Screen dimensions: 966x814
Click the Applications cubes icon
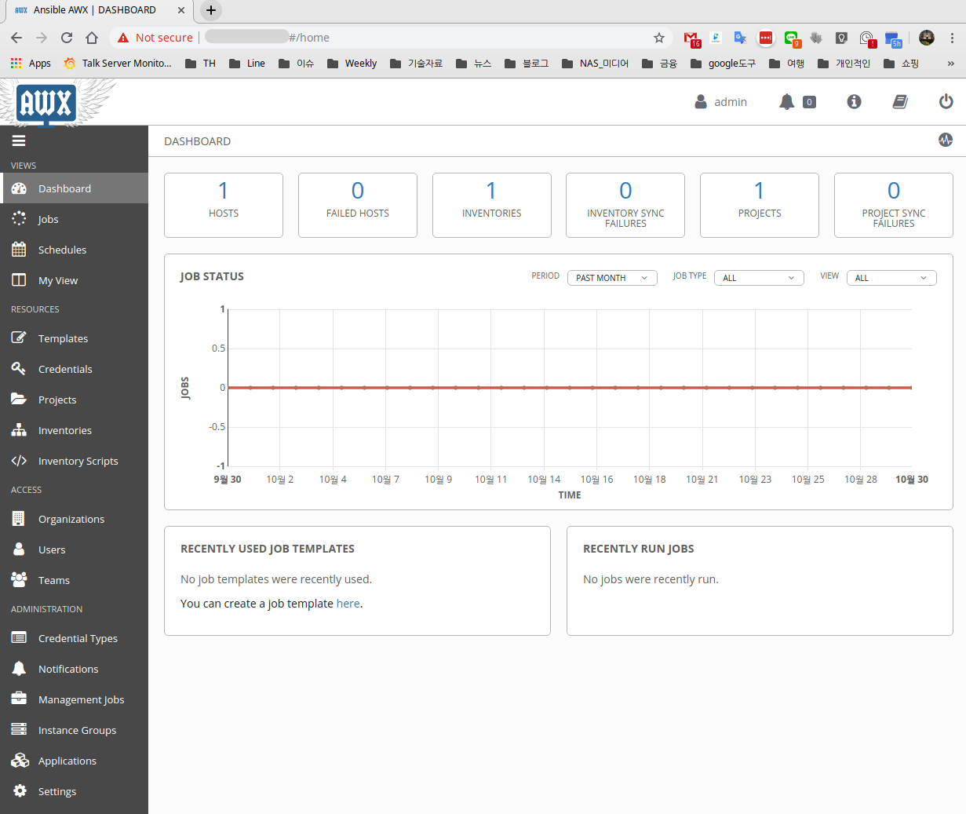click(19, 761)
